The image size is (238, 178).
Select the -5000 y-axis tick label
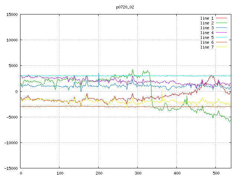[x=12, y=117]
